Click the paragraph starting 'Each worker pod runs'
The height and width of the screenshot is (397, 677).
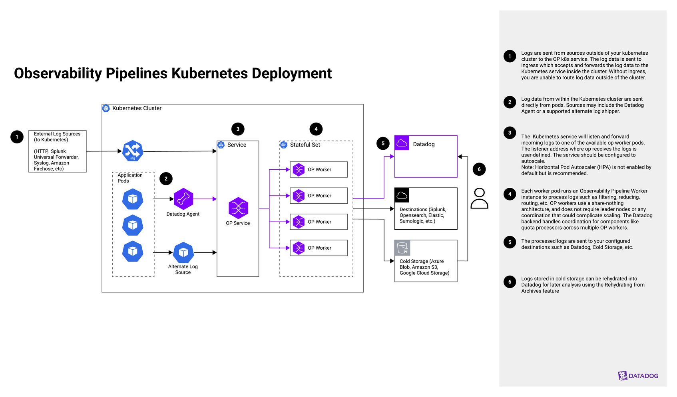[587, 209]
